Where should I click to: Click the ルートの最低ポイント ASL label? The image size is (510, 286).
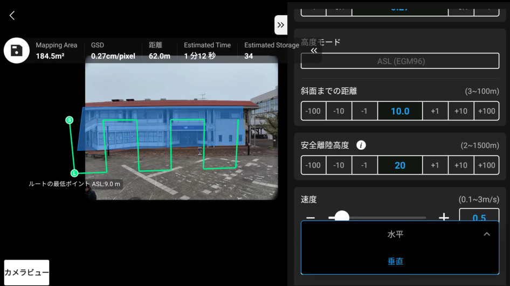pyautogui.click(x=74, y=184)
